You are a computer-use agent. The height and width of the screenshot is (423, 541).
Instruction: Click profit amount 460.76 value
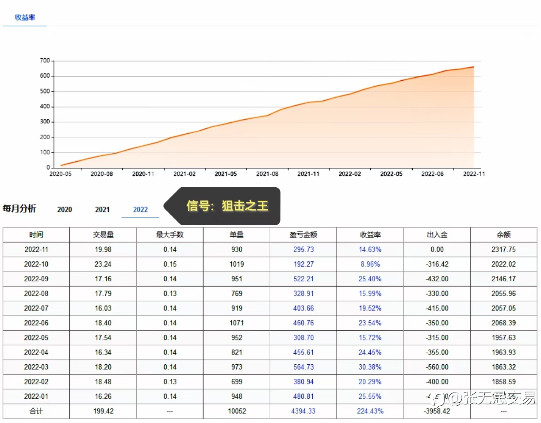(303, 323)
